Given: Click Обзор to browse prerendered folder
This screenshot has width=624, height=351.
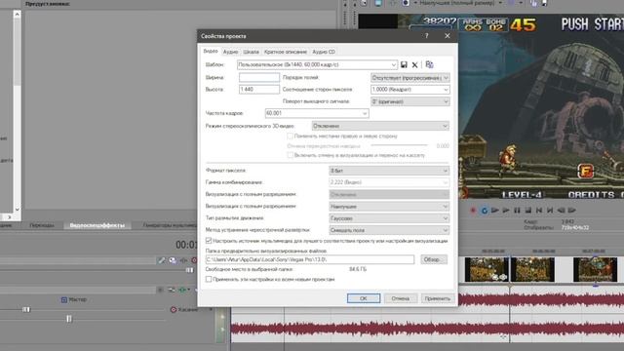Looking at the screenshot, I should (434, 259).
